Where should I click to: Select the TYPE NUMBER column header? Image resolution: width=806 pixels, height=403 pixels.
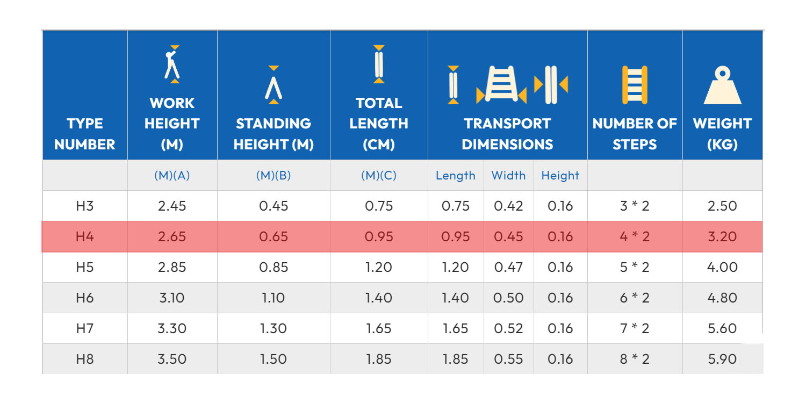click(x=85, y=134)
